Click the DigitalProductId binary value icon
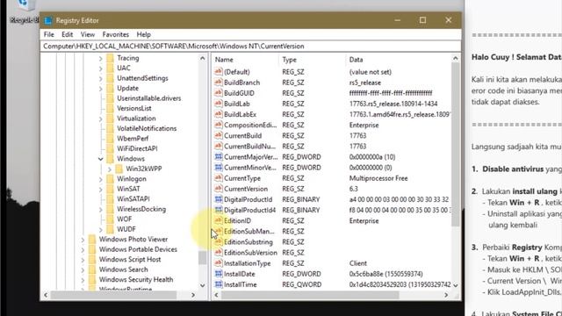Screen dimensions: 562x316 click(219, 199)
